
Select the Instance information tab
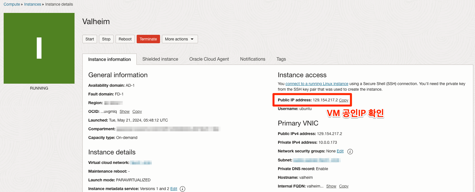[x=109, y=59]
